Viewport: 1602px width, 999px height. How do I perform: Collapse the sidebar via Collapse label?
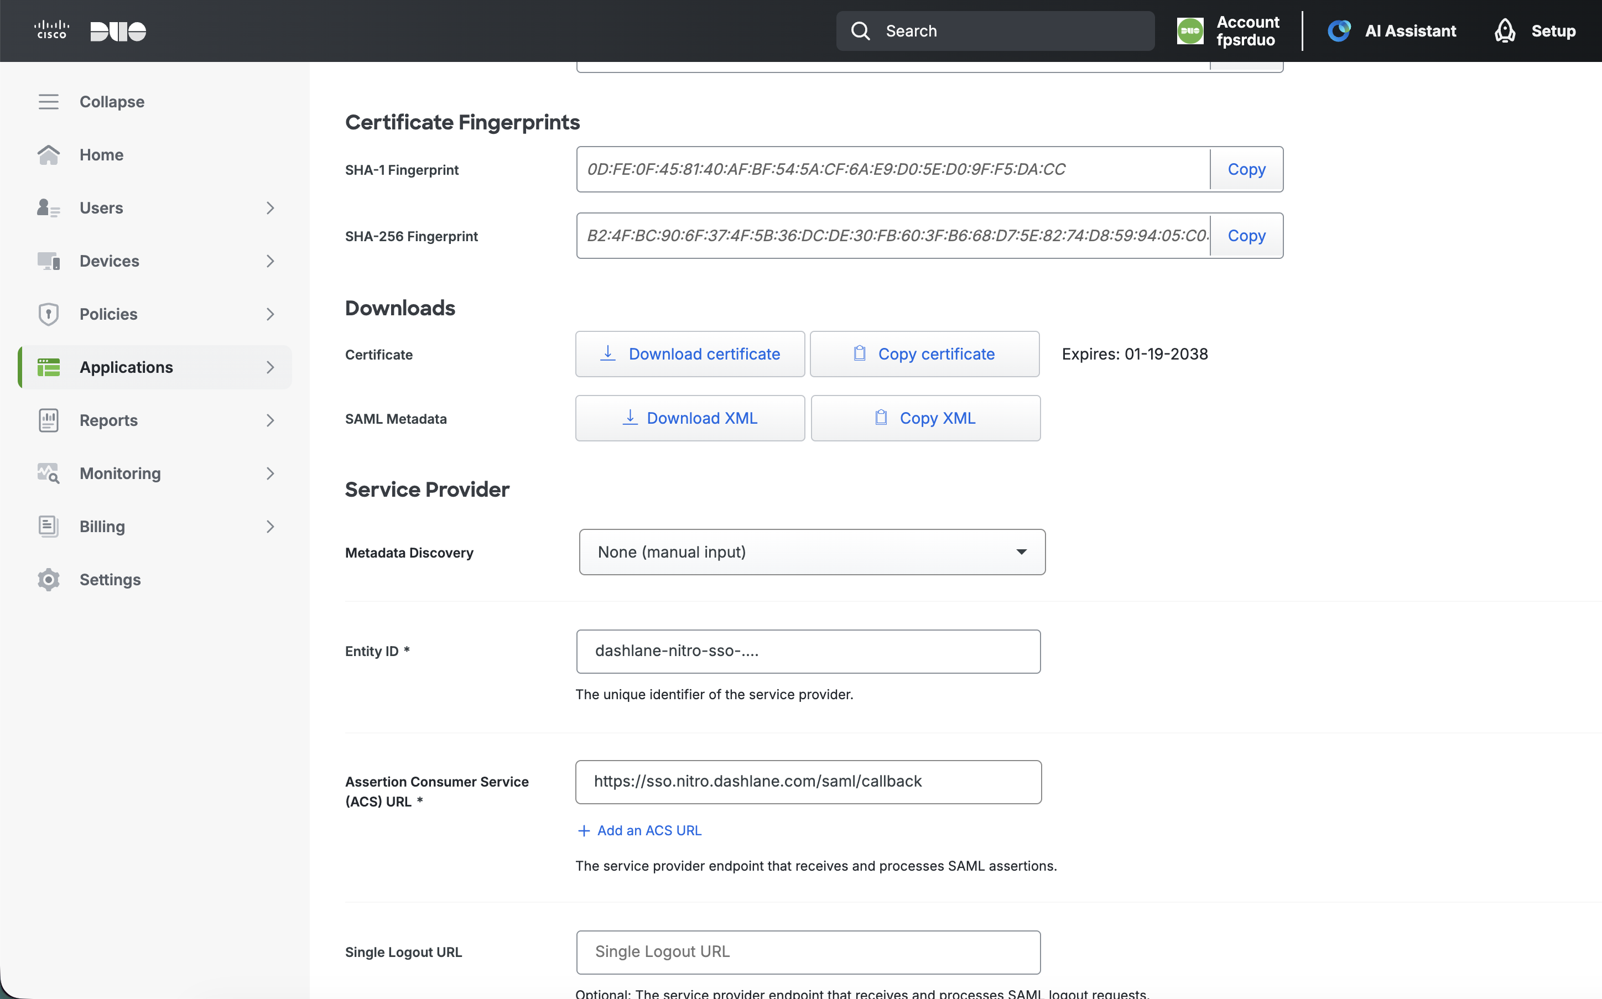pos(112,102)
